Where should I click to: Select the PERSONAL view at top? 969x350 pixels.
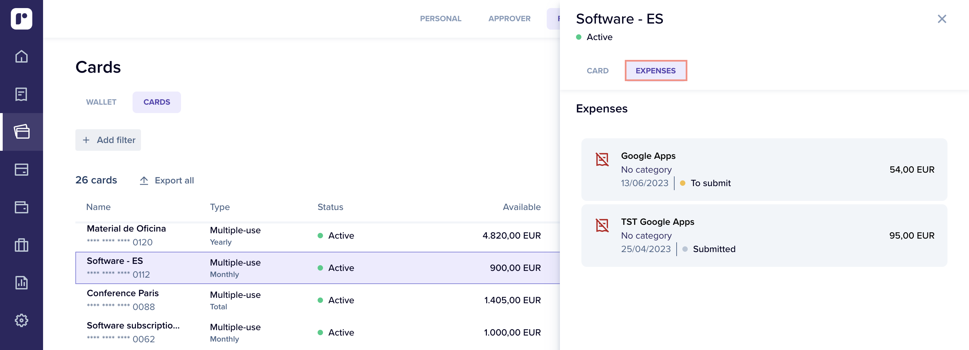click(x=441, y=19)
